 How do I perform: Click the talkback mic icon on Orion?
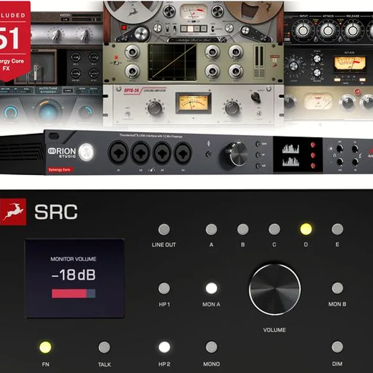pos(209,143)
